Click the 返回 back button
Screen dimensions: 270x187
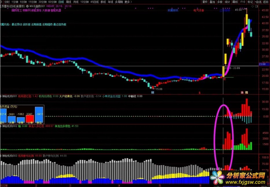266,2
